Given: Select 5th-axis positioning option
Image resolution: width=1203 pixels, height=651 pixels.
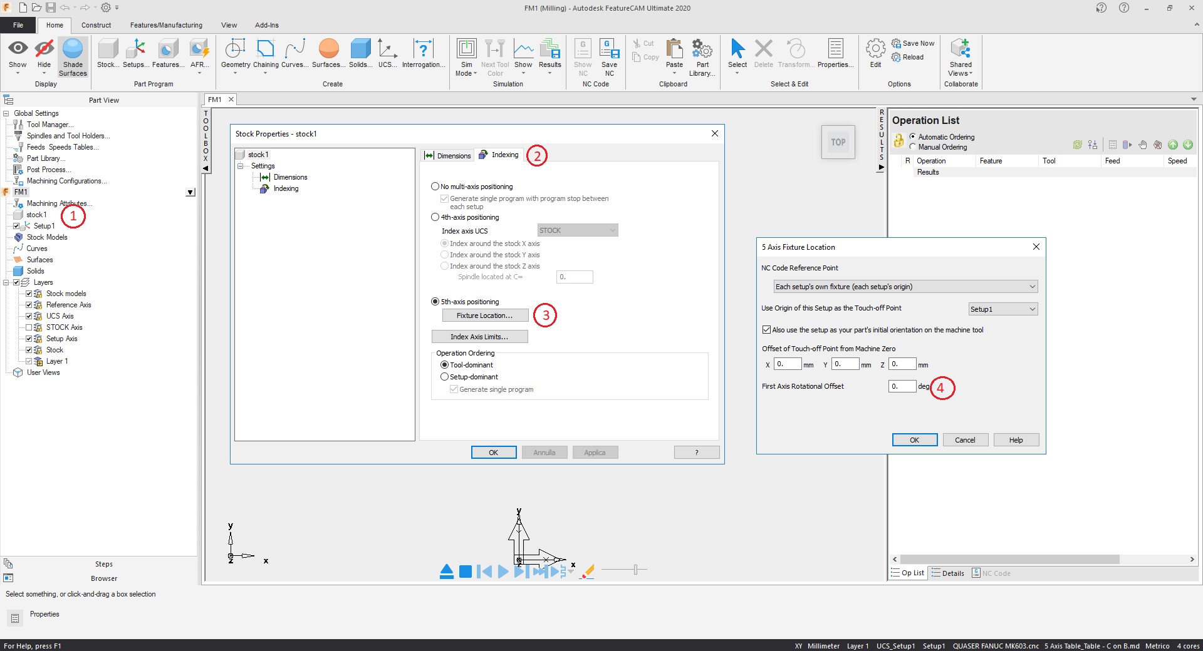Looking at the screenshot, I should click(435, 302).
